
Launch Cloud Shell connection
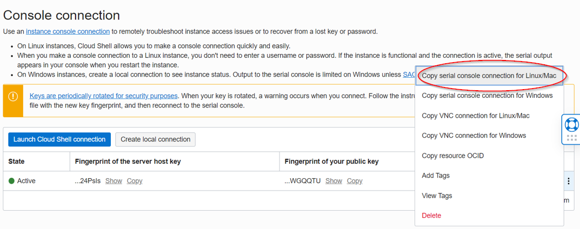pos(59,139)
